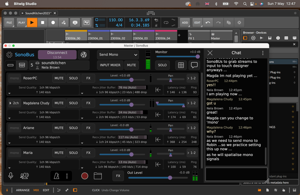Open the INPUT MIXER

click(110, 65)
